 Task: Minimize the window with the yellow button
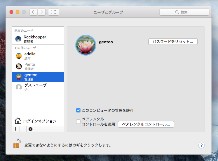point(18,12)
